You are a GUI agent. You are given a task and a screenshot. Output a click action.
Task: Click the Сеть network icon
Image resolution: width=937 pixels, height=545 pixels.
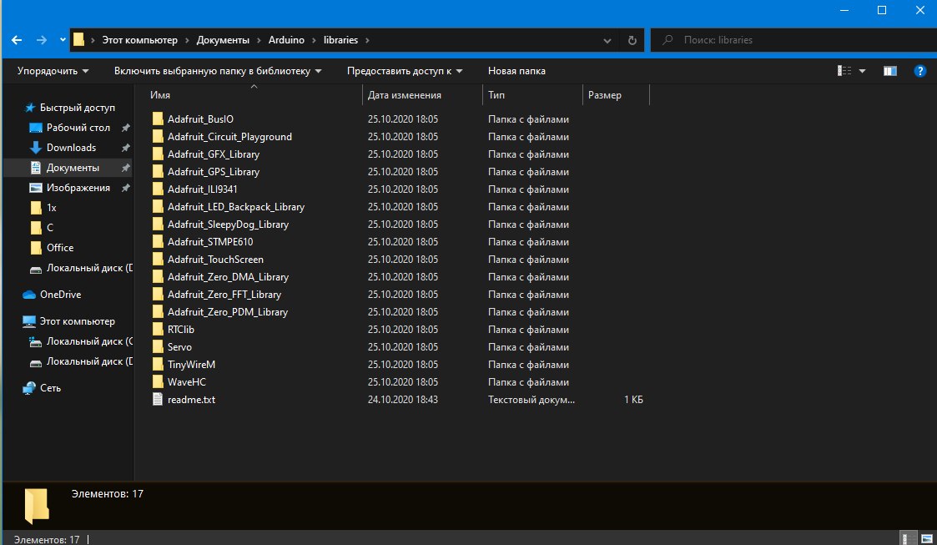tap(28, 388)
